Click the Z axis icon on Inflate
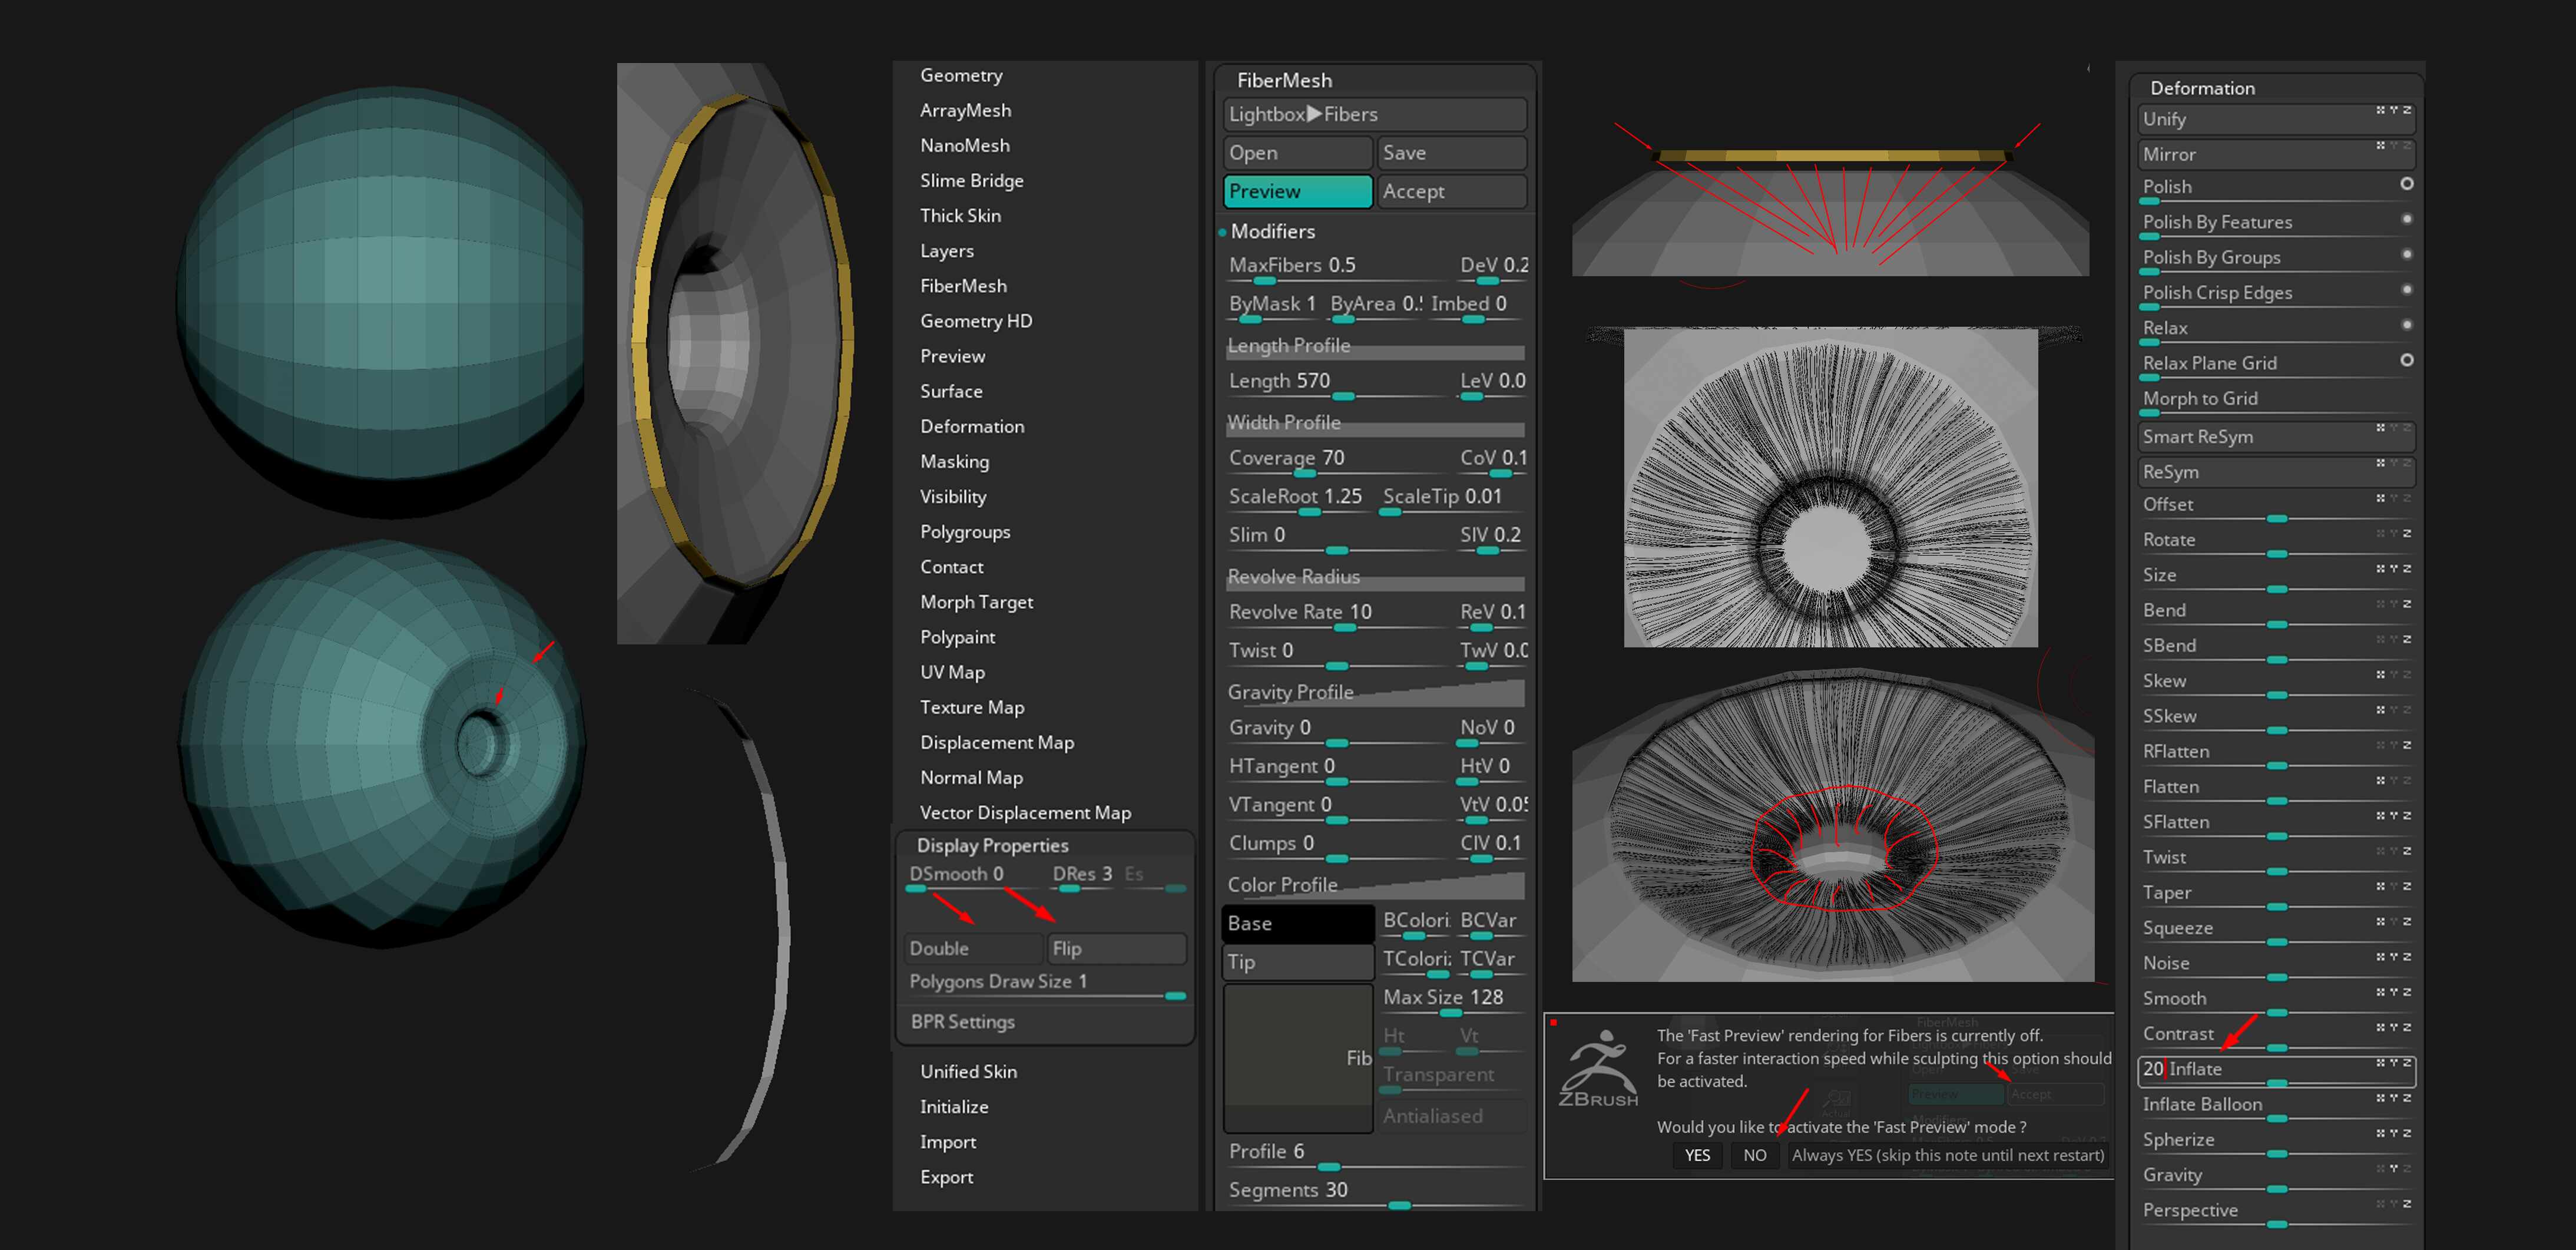Viewport: 2576px width, 1250px height. [2407, 1062]
